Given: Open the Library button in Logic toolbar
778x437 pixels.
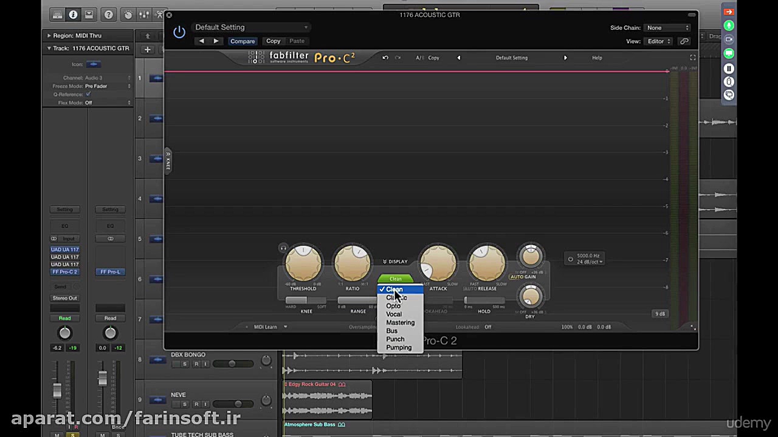Looking at the screenshot, I should click(58, 15).
